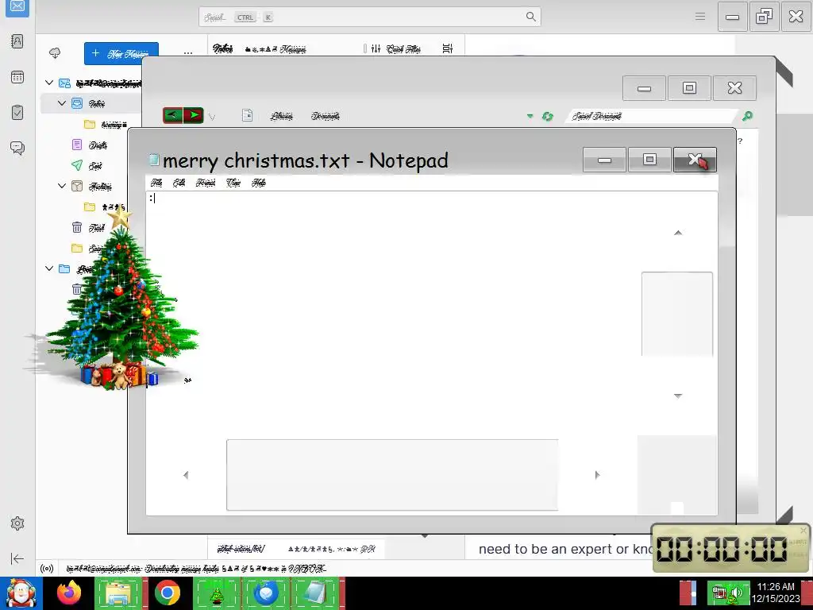
Task: Click the Local Folders blue folder icon
Action: [x=64, y=268]
